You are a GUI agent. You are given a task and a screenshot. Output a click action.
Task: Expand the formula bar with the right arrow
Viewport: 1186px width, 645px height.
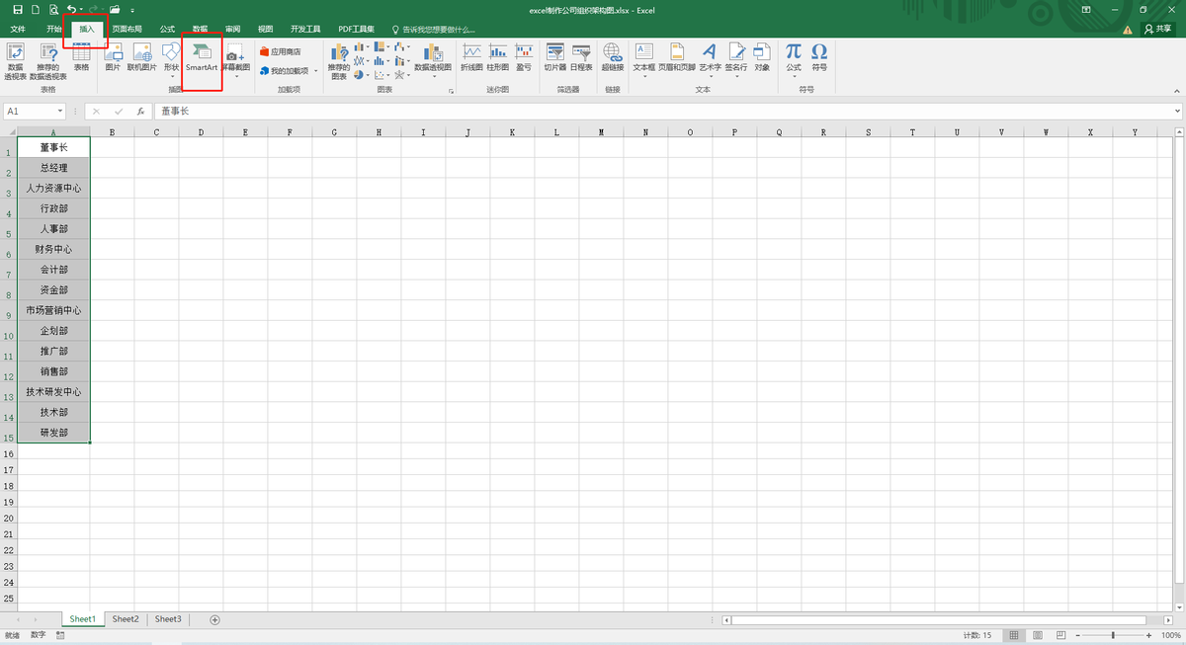tap(1178, 112)
